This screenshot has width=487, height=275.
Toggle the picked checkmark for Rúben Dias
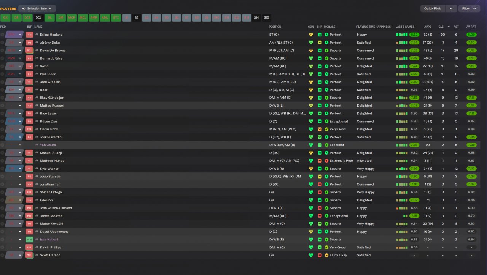tap(2, 121)
